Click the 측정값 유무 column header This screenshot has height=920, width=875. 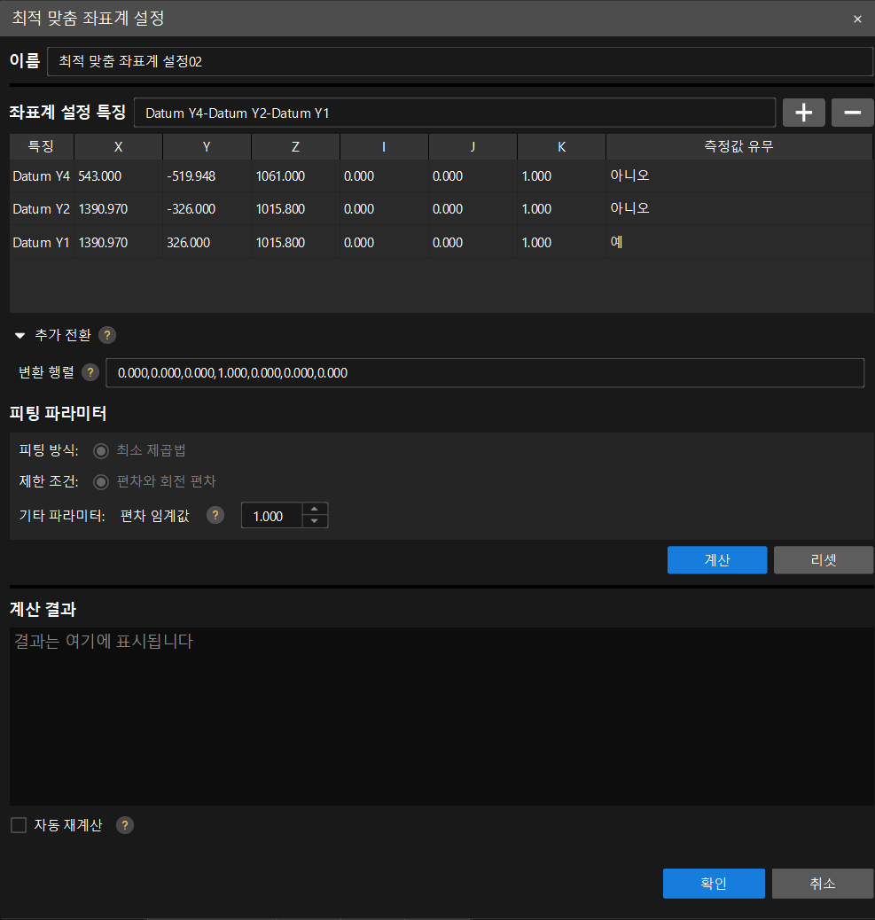(738, 146)
